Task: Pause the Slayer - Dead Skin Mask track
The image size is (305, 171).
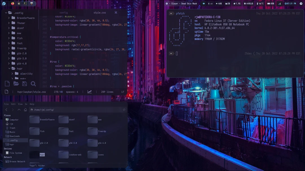Action: [167, 3]
